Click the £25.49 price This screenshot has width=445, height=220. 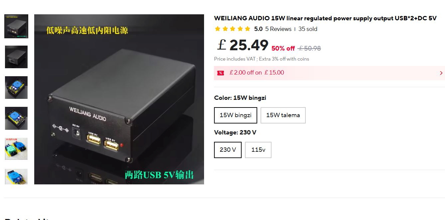click(x=243, y=45)
